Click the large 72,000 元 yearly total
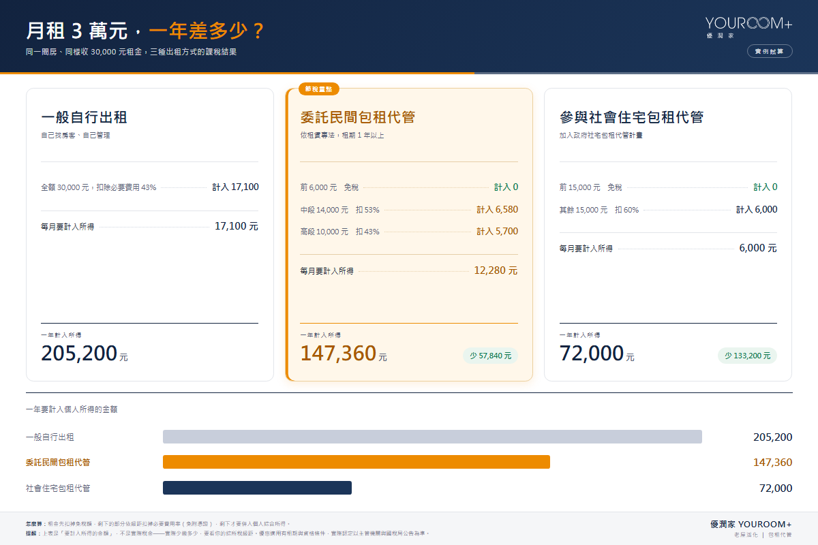 [597, 353]
